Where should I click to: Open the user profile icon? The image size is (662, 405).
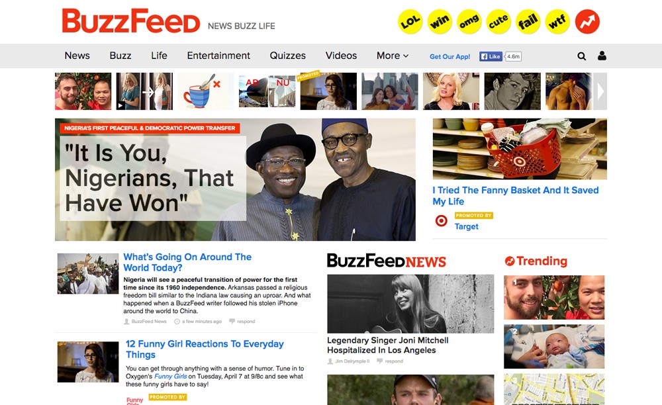tap(602, 56)
